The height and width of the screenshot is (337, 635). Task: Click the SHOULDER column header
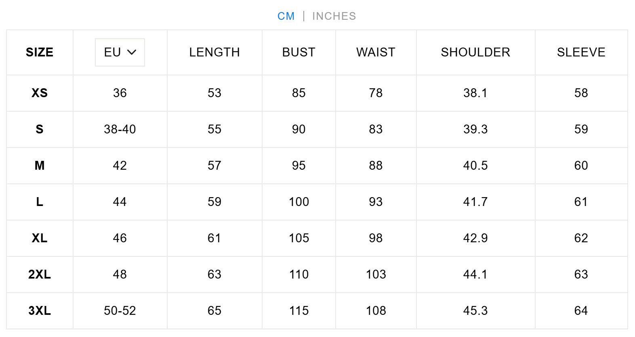click(x=475, y=52)
